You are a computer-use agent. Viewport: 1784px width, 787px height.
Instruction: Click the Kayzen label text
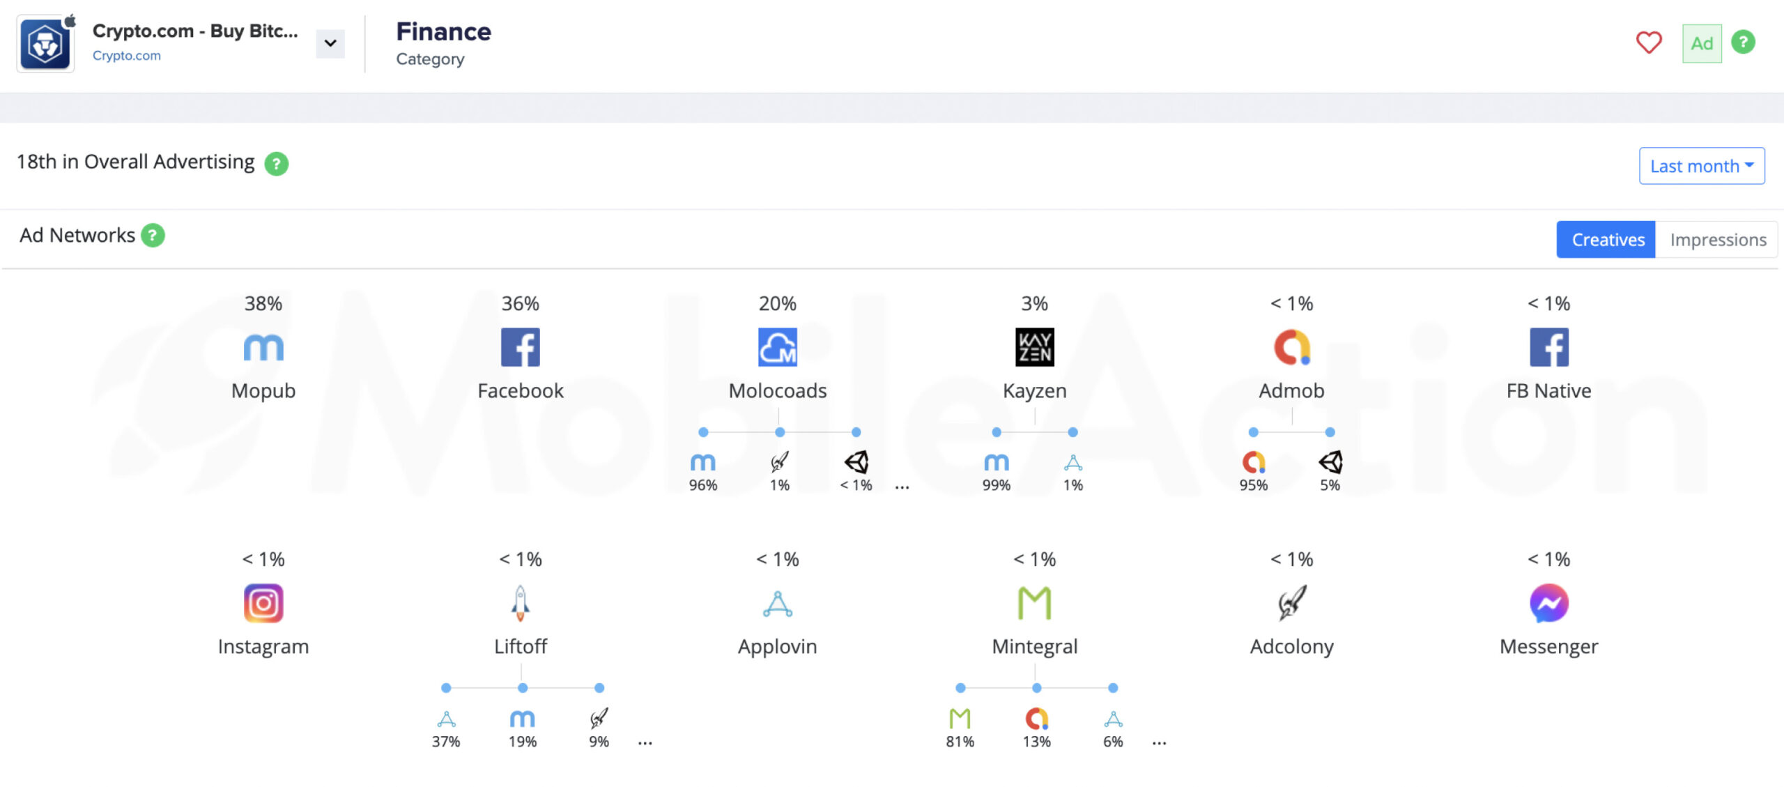pyautogui.click(x=1035, y=391)
